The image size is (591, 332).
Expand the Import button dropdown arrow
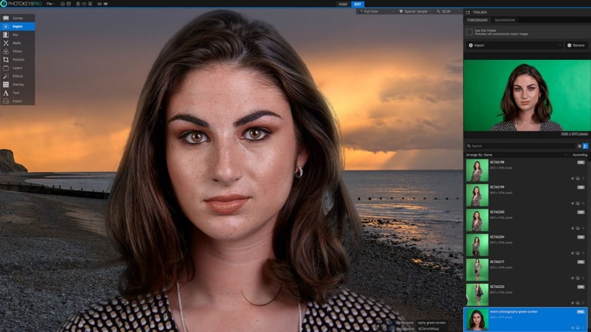pos(560,45)
